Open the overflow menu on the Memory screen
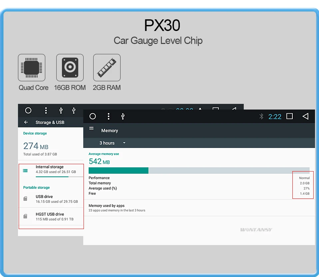Viewport: 319px width, 277px height. 109,116
